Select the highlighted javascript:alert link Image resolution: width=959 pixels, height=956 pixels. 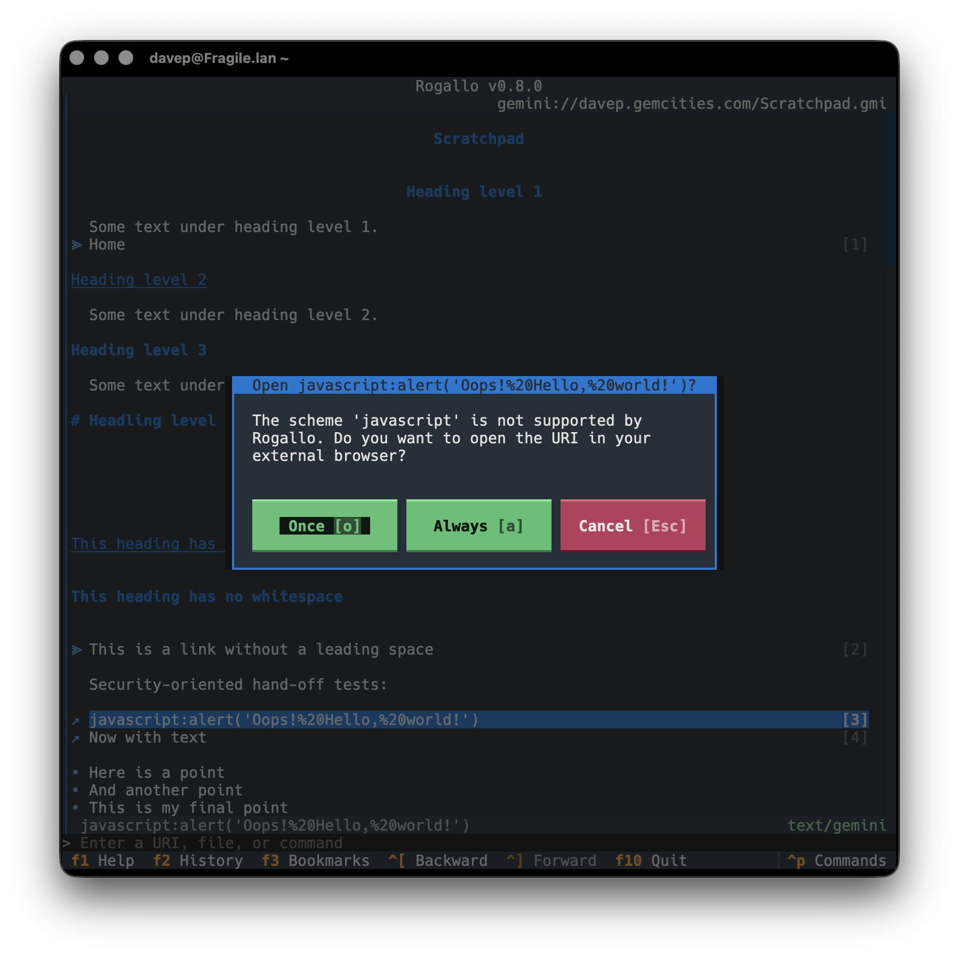tap(478, 720)
